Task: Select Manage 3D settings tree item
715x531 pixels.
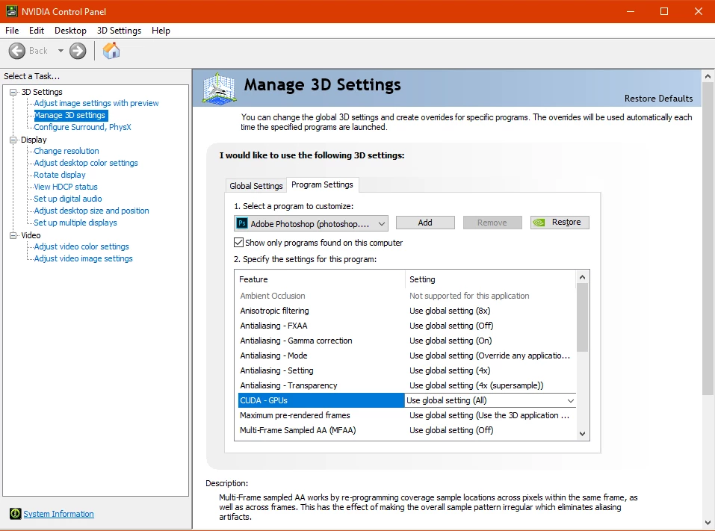Action: click(70, 115)
